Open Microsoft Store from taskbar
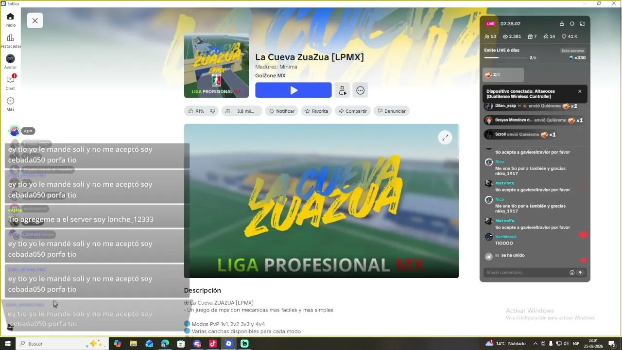 (181, 344)
